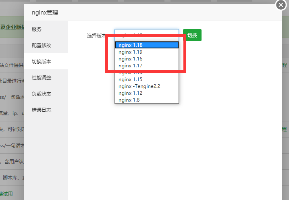Choose nginx 1.19 from the version list
The height and width of the screenshot is (200, 289).
147,52
